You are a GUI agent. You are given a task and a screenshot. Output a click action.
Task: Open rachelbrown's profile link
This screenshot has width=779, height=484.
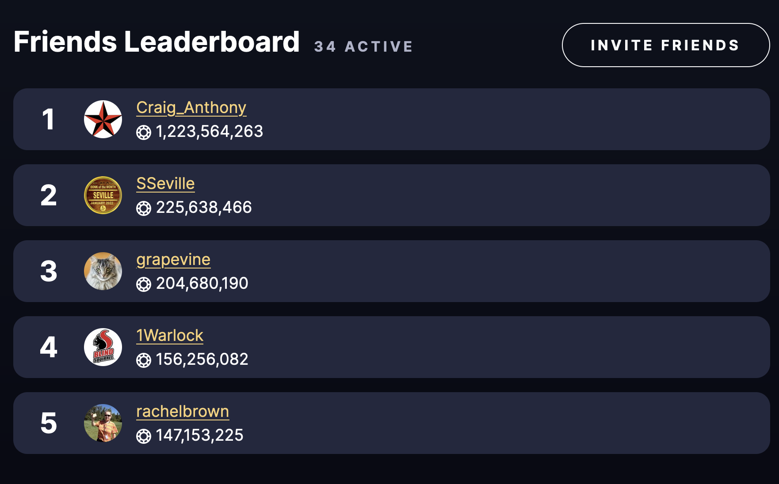click(x=183, y=412)
